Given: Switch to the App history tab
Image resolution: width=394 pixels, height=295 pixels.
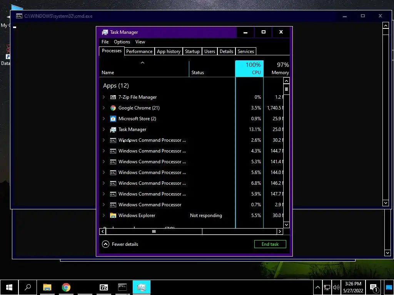Looking at the screenshot, I should point(169,51).
